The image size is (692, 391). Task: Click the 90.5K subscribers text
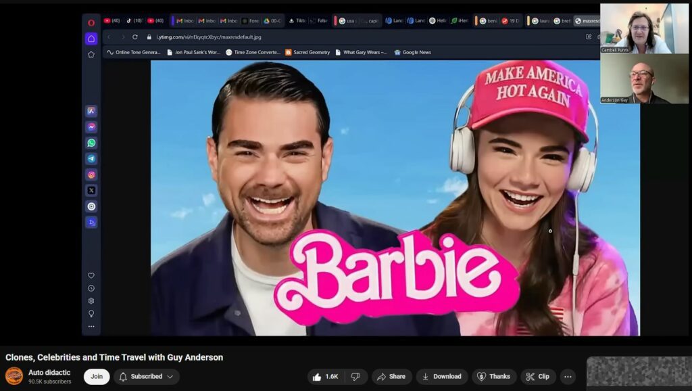50,382
